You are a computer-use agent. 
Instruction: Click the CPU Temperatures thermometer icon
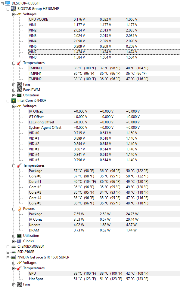point(19,165)
